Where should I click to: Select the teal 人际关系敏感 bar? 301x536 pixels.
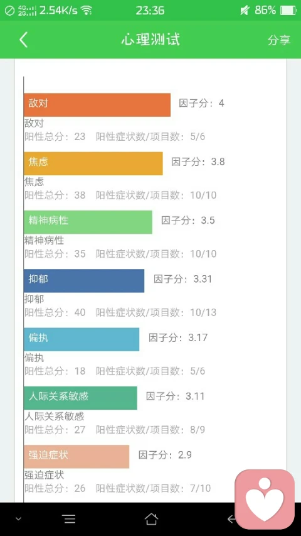(x=80, y=398)
